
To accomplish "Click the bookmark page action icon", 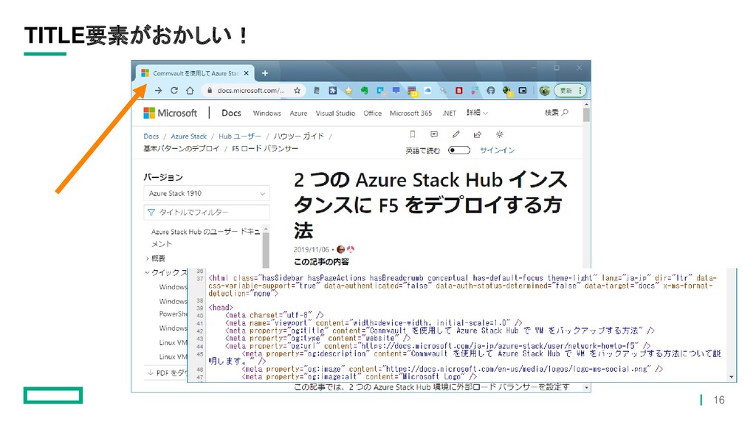I will tap(412, 134).
